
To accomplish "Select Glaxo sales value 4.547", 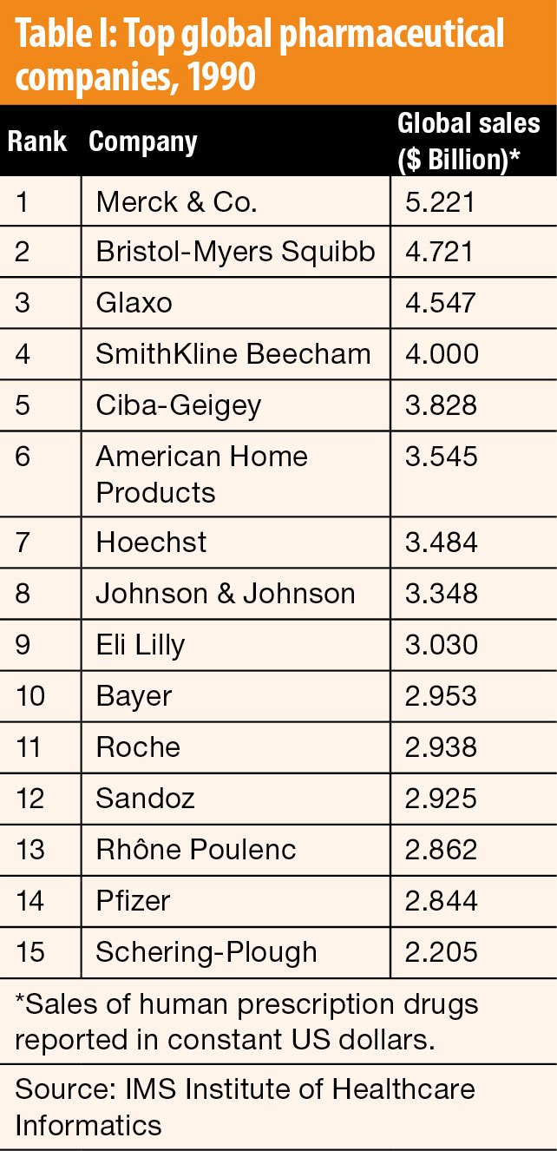I will (x=441, y=303).
